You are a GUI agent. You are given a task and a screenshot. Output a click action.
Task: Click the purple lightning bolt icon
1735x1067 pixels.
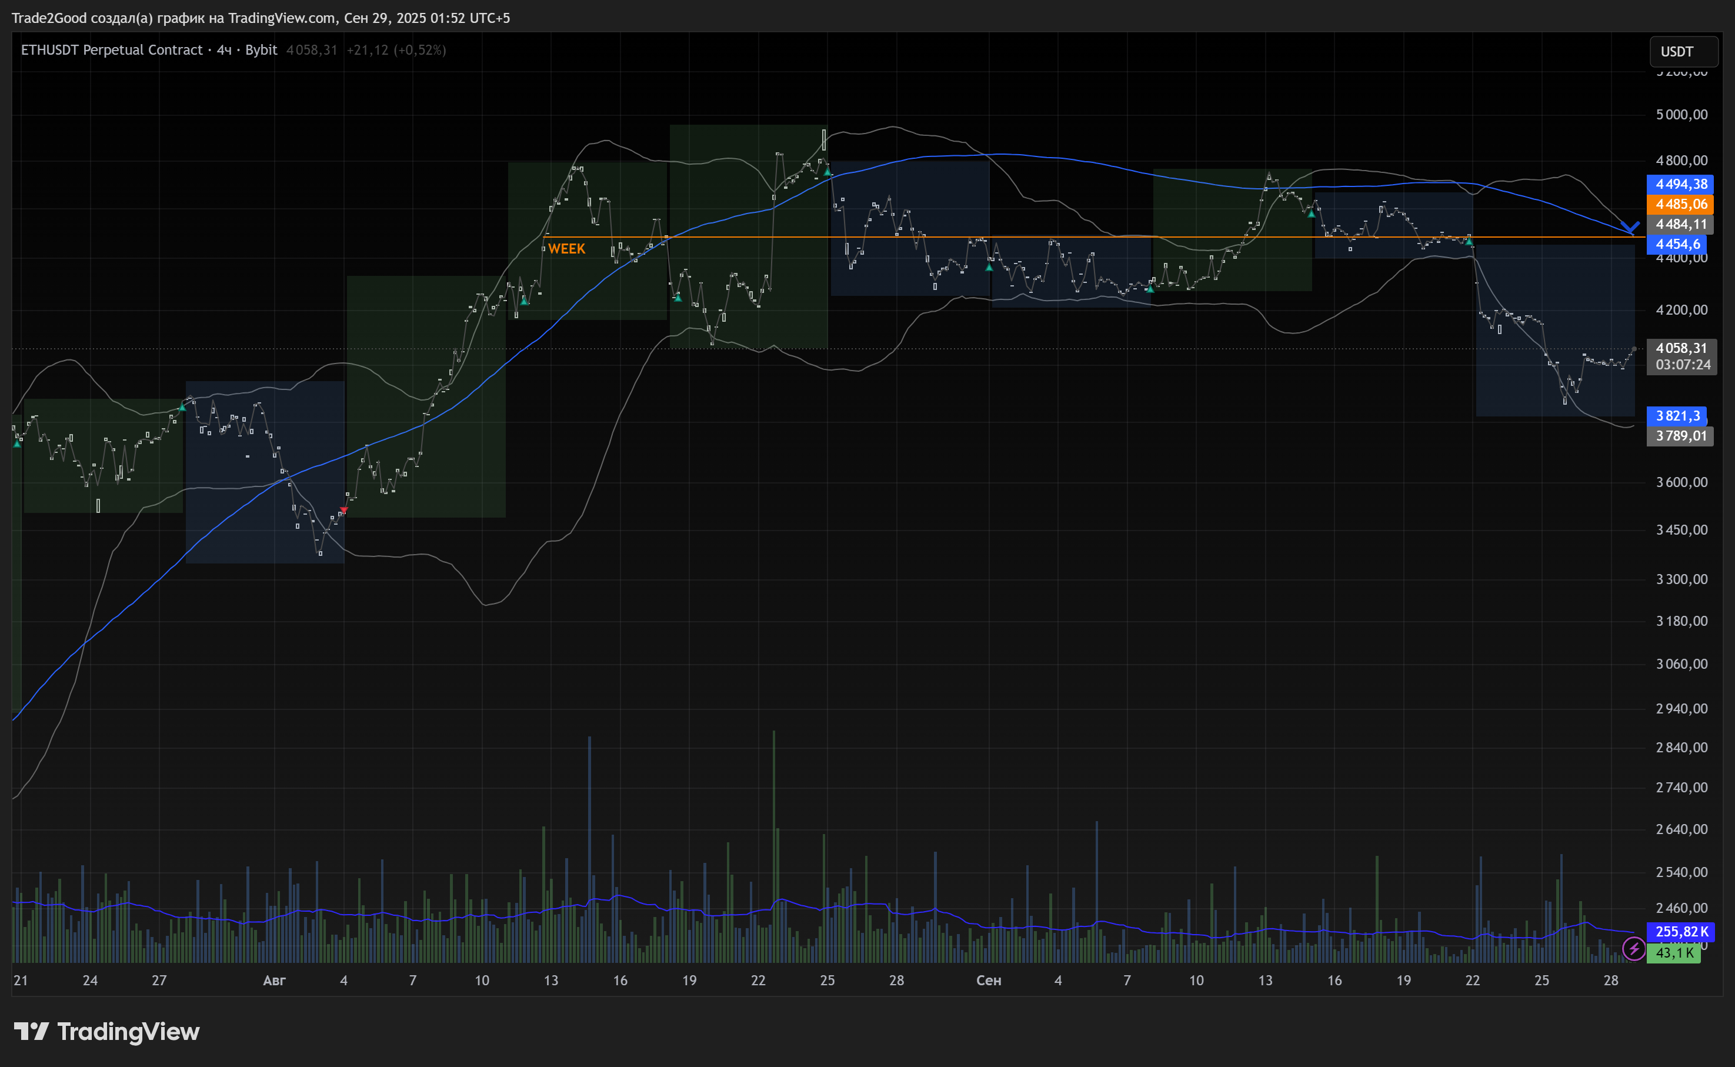coord(1633,949)
